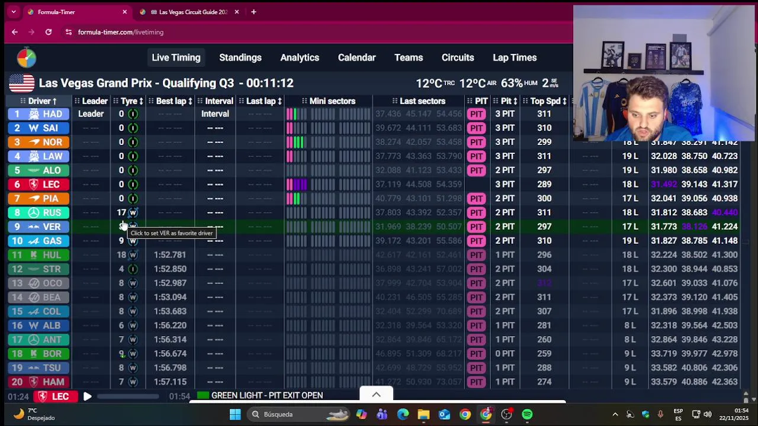The width and height of the screenshot is (758, 426).
Task: Expand the bottom panel with the up chevron
Action: pos(376,395)
